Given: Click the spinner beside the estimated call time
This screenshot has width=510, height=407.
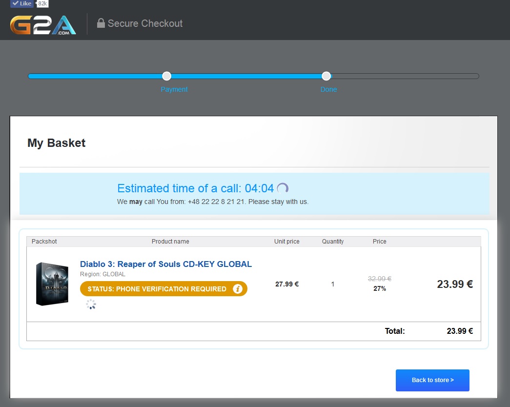Looking at the screenshot, I should pos(283,188).
